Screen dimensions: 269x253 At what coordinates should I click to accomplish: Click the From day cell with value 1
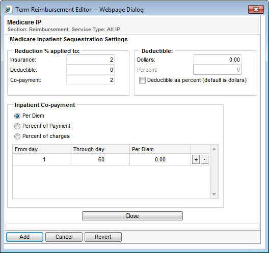42,159
